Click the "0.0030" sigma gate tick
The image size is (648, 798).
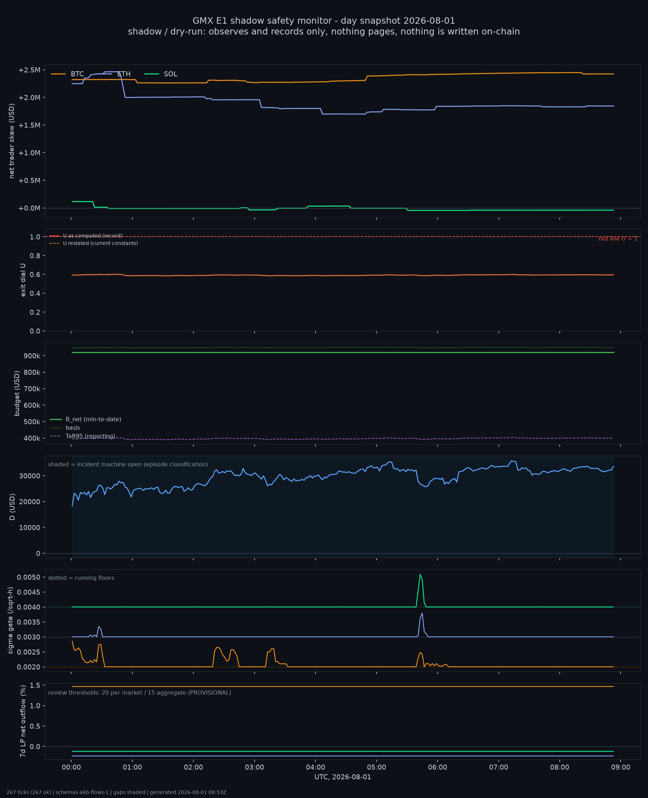pyautogui.click(x=28, y=637)
